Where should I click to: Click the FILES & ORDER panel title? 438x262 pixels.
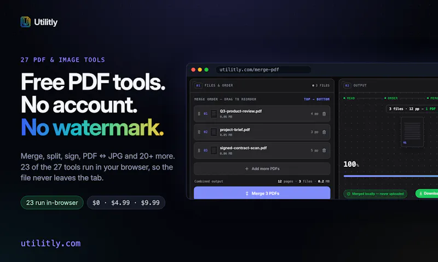(218, 85)
